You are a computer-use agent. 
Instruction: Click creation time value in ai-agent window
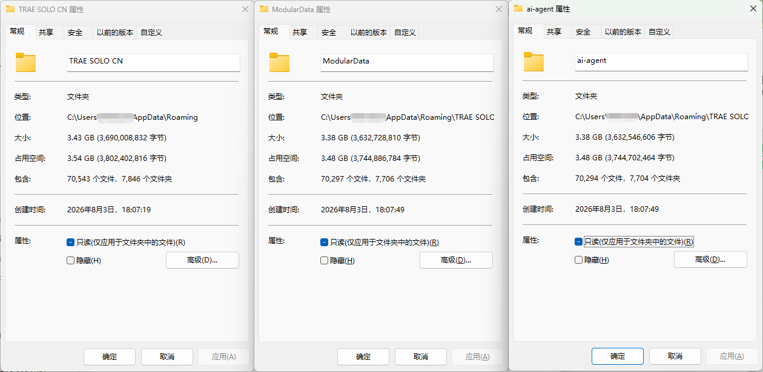[617, 209]
